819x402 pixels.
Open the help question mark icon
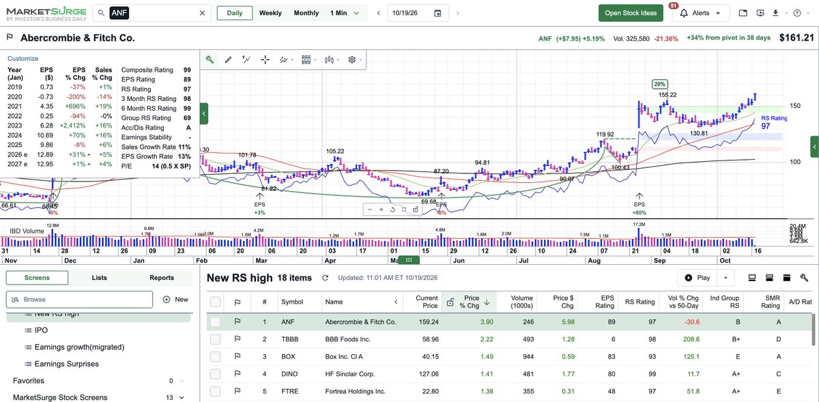[x=797, y=13]
